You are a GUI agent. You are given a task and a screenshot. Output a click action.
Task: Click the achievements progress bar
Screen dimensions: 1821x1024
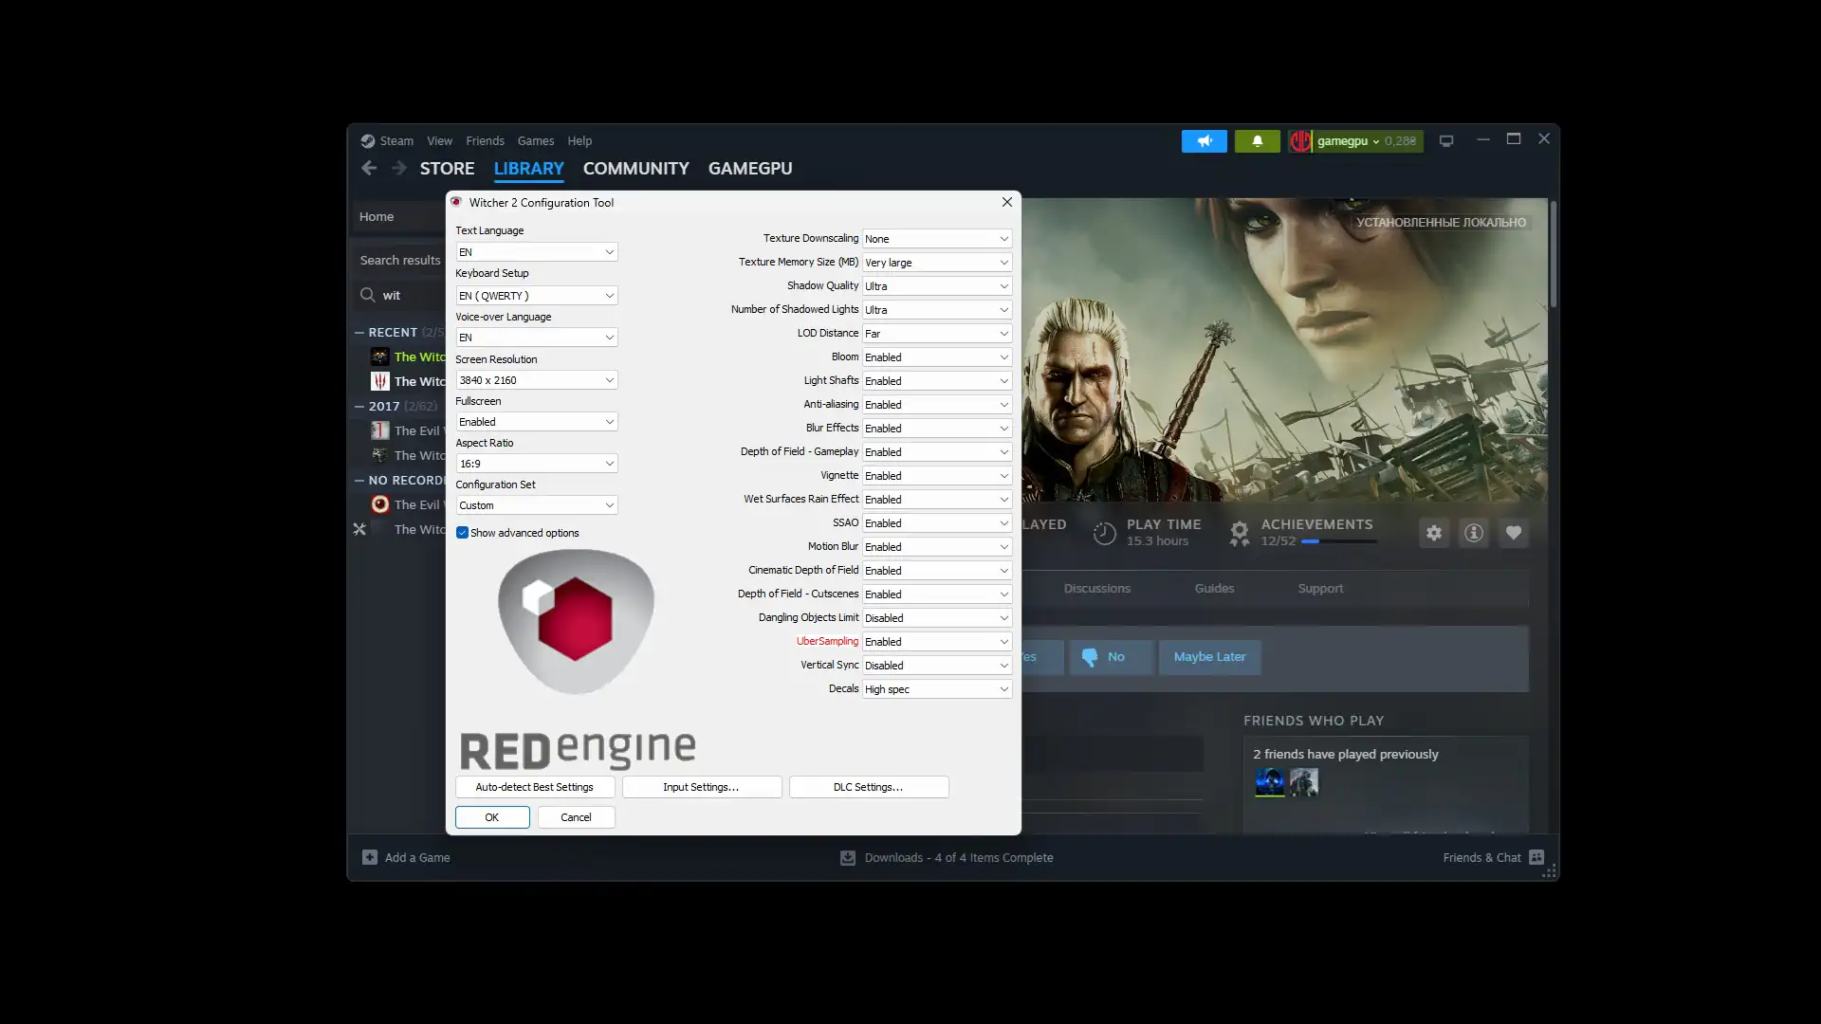(1338, 541)
